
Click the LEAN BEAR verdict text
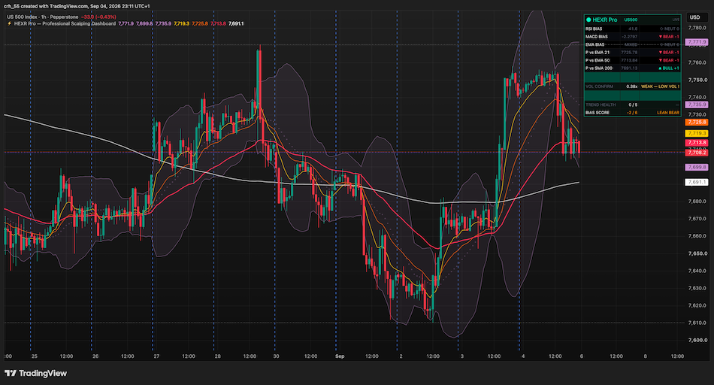(x=668, y=113)
